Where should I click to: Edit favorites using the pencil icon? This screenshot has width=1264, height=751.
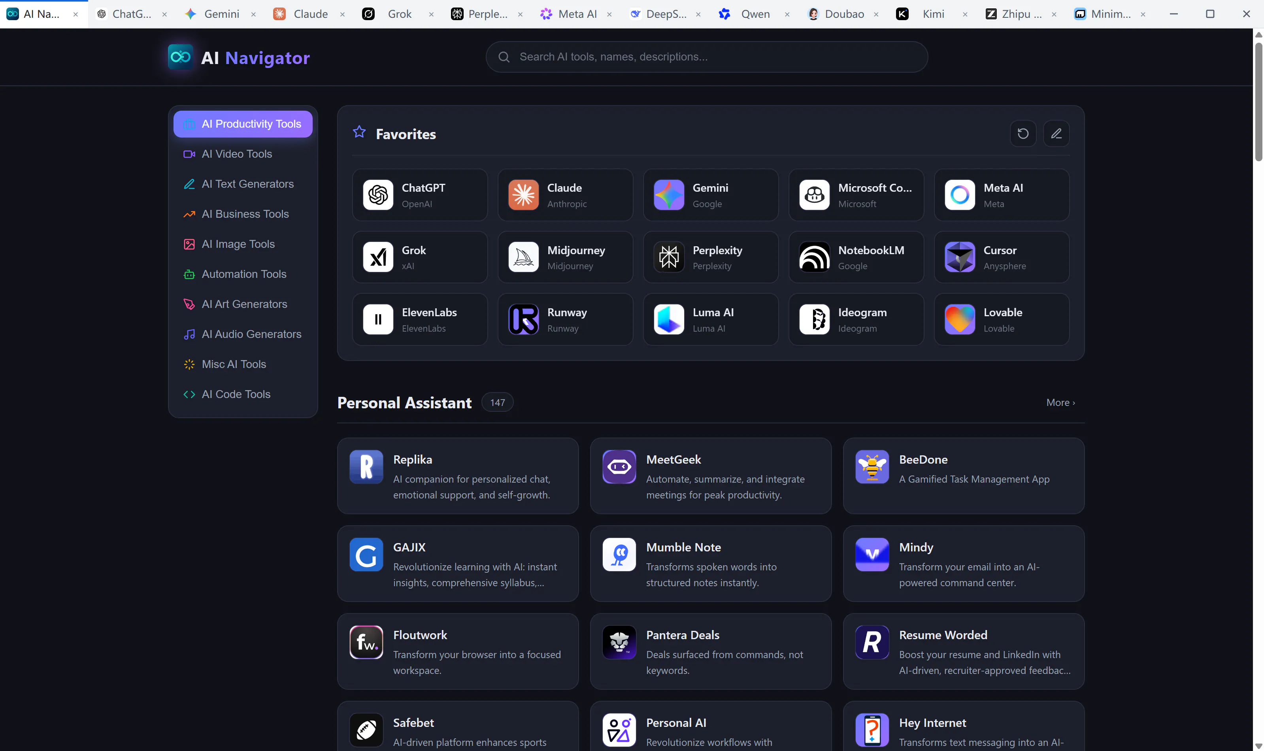tap(1056, 134)
